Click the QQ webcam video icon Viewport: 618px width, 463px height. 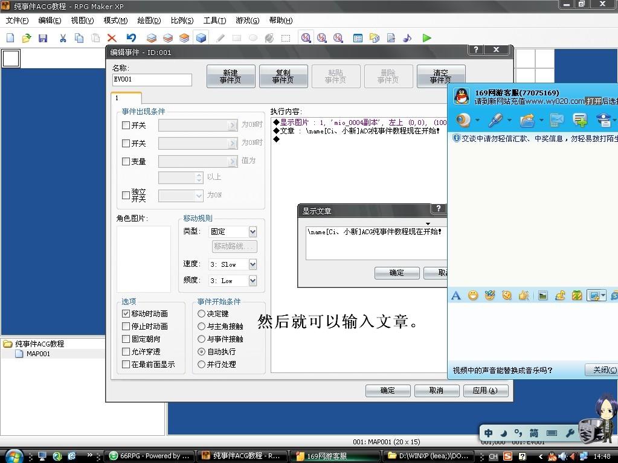463,120
